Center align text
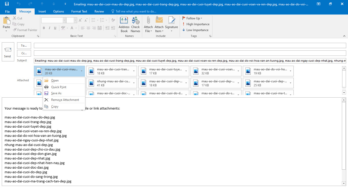Image resolution: width=348 pixels, height=188 pixels. point(88,28)
